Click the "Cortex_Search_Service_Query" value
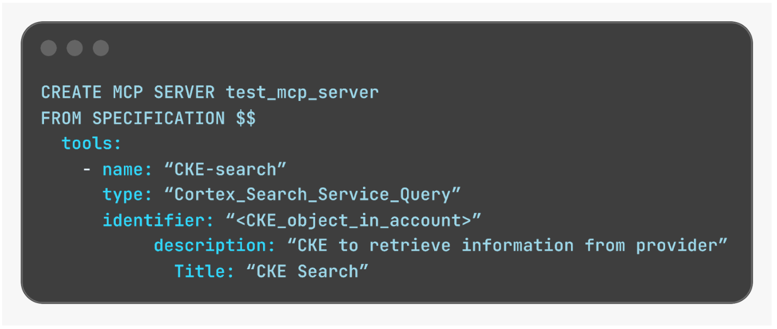This screenshot has width=777, height=329. point(312,195)
